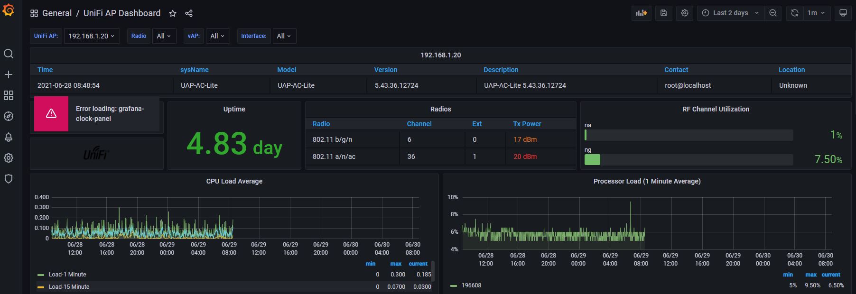
Task: Sort the Radios table by Channel
Action: [x=419, y=124]
